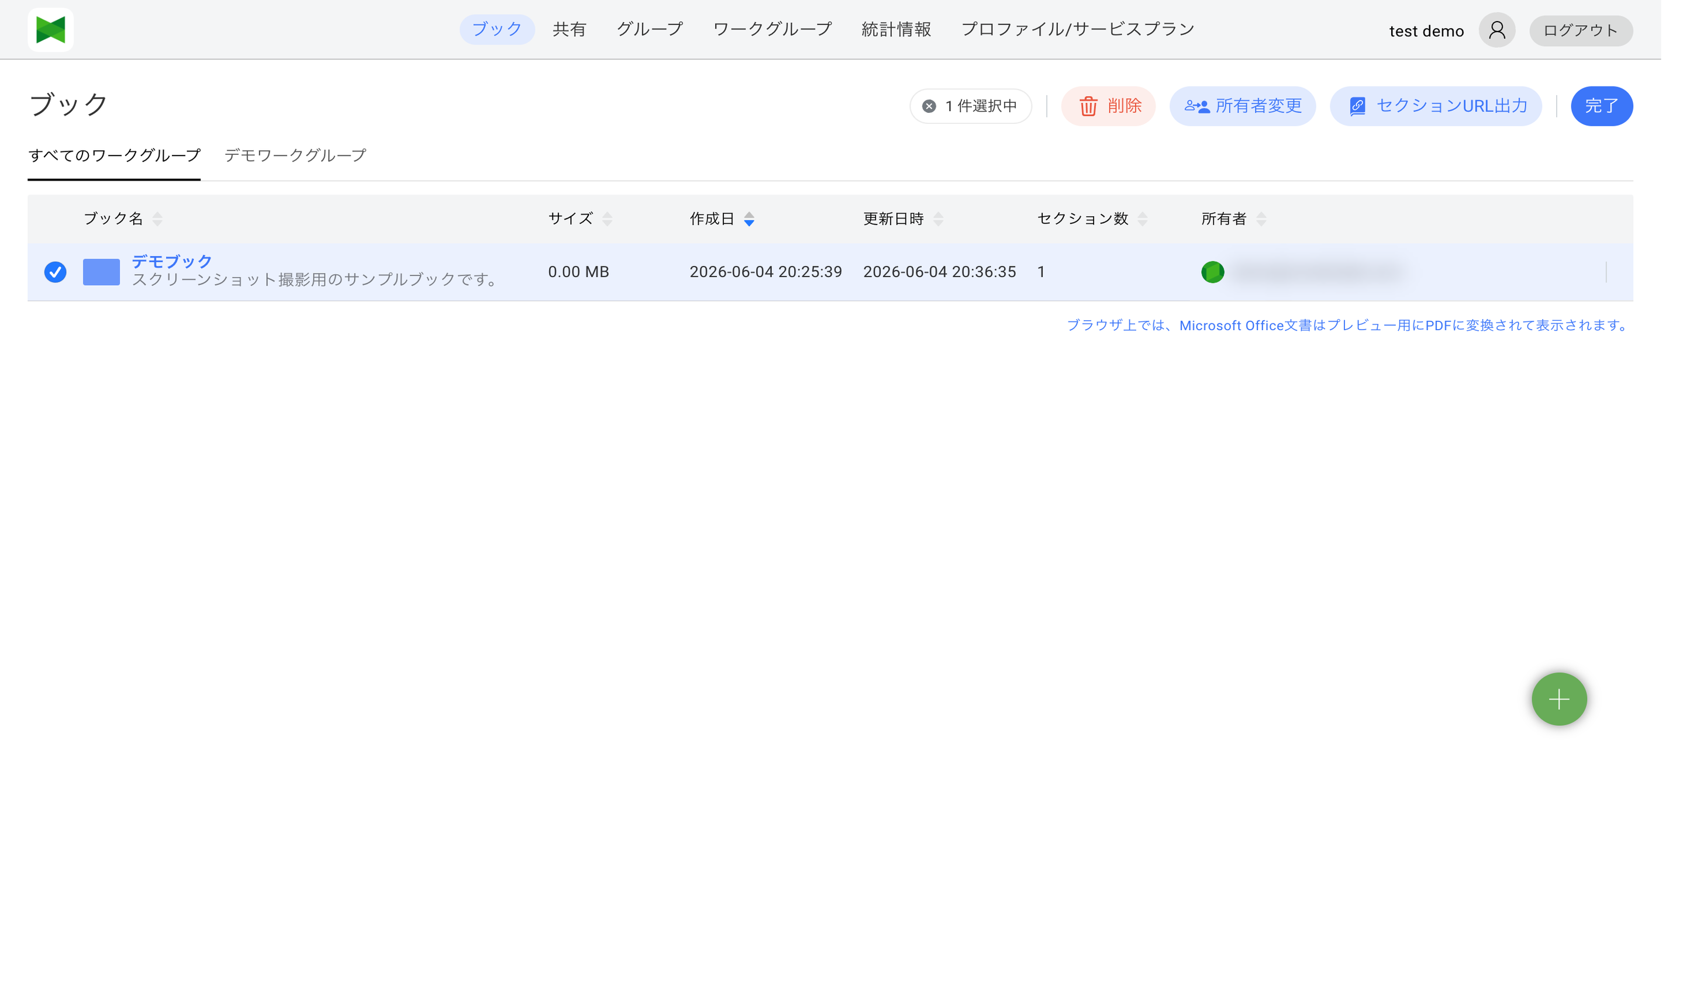Sort by セクション数 column arrows
Image resolution: width=1683 pixels, height=990 pixels.
click(1143, 219)
